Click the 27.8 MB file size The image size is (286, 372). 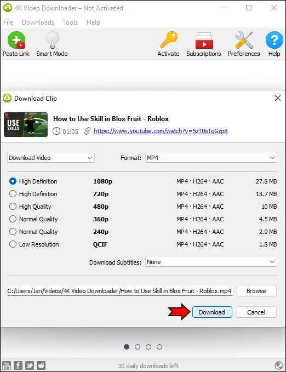click(x=266, y=181)
